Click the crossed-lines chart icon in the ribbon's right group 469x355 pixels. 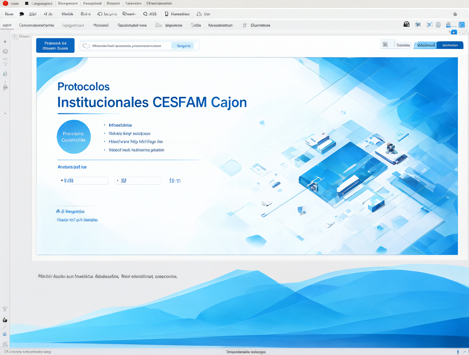(429, 25)
